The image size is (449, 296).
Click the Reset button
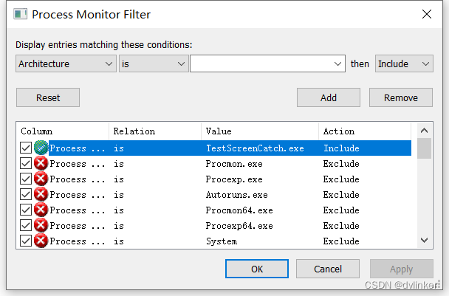(48, 97)
